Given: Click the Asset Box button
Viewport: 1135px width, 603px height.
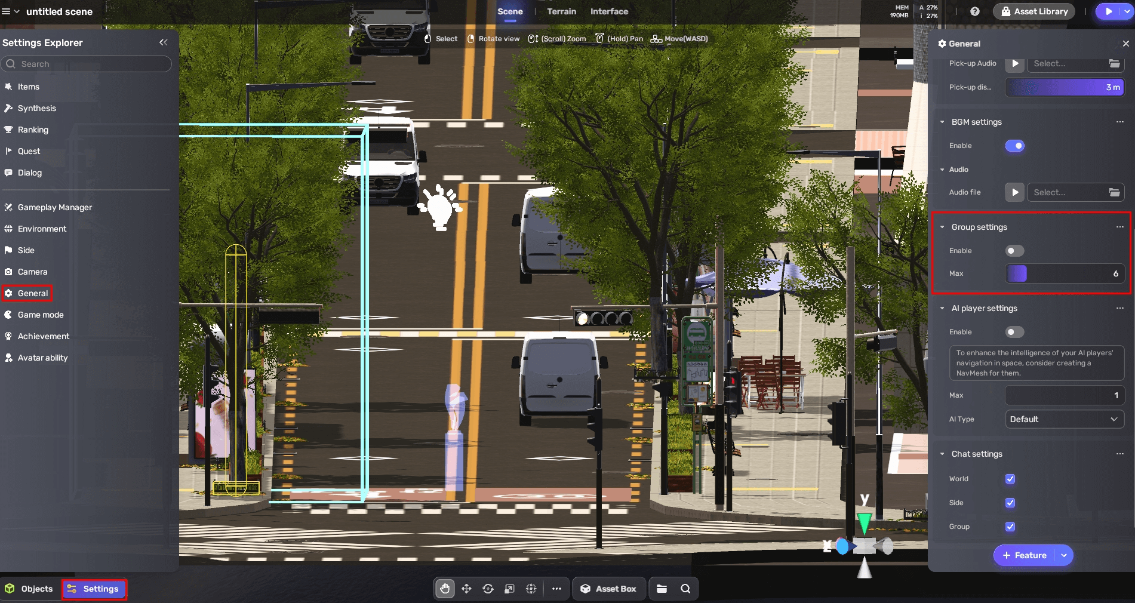Looking at the screenshot, I should click(608, 589).
